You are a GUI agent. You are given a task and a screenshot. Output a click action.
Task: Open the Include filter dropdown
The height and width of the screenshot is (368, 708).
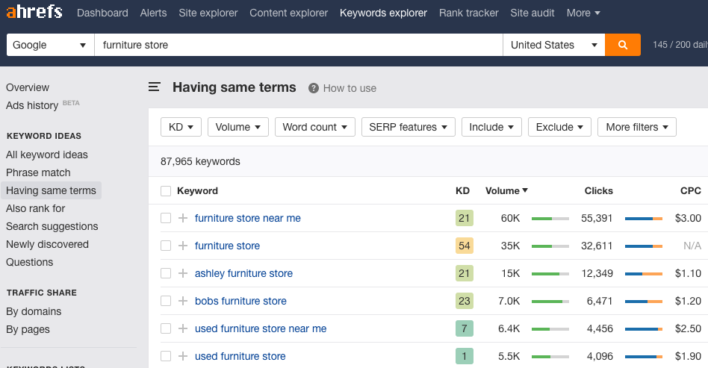[x=491, y=127]
